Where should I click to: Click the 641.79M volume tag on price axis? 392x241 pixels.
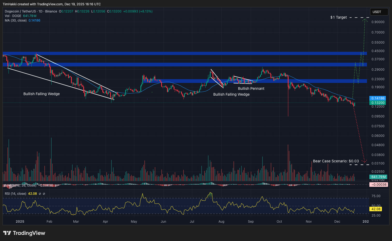coord(378,177)
